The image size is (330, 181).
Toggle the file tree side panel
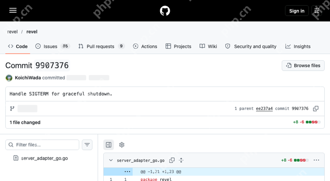click(x=108, y=145)
